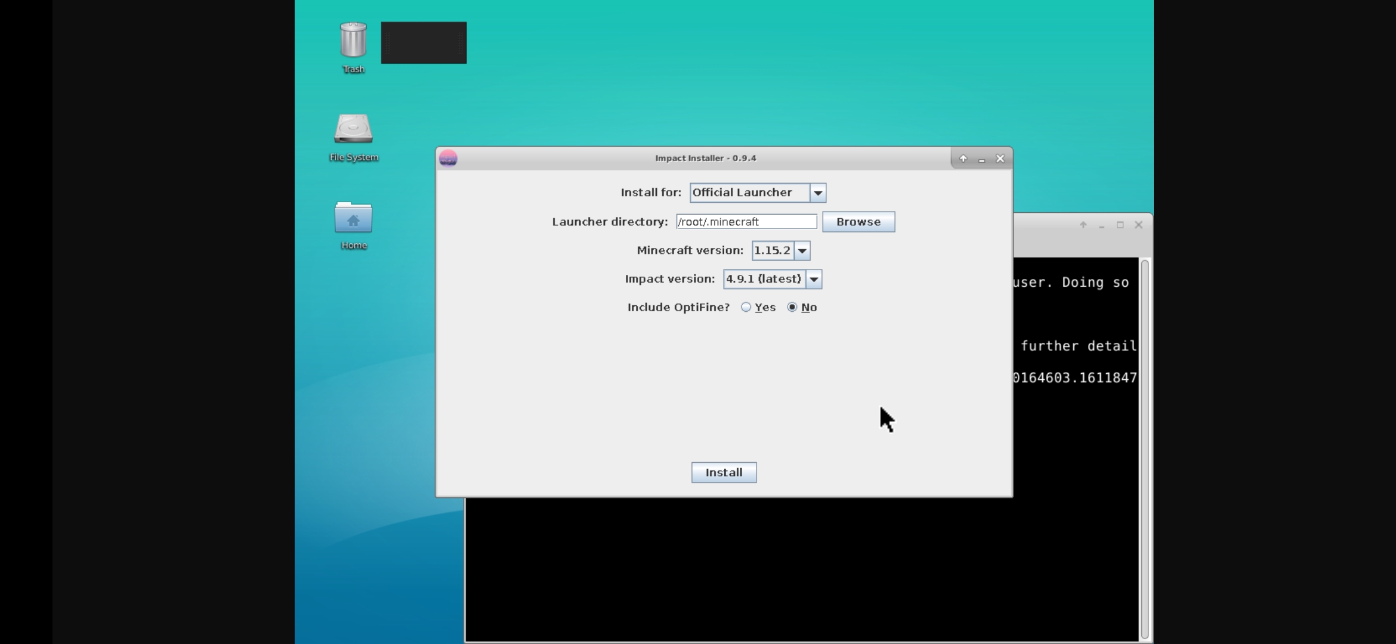This screenshot has width=1396, height=644.
Task: Click the Browse button for launcher directory
Action: (858, 221)
